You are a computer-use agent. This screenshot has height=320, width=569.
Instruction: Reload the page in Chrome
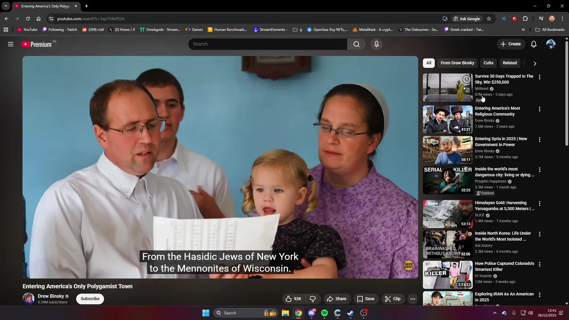(28, 19)
